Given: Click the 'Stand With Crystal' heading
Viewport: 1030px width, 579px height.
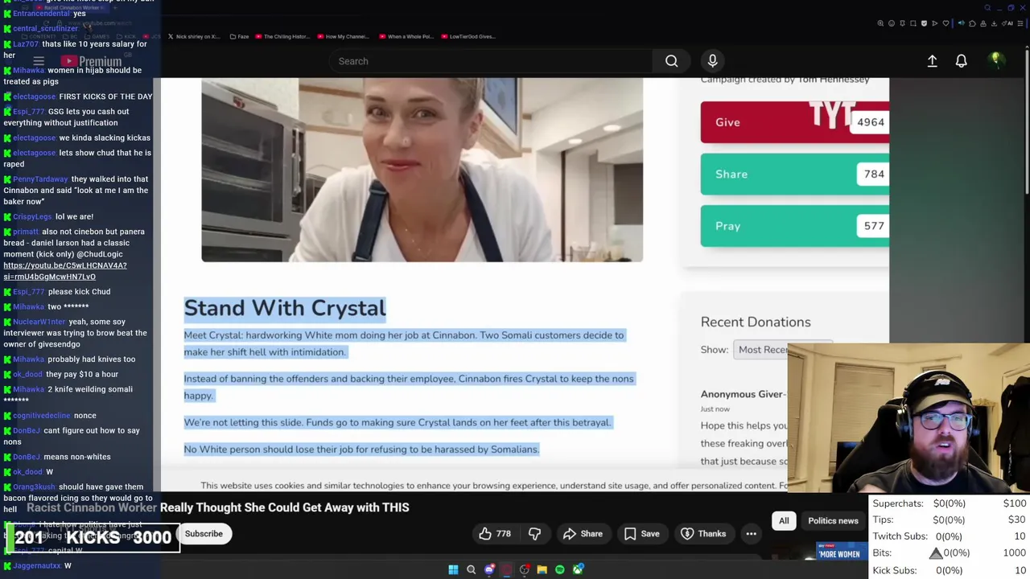Looking at the screenshot, I should coord(285,308).
